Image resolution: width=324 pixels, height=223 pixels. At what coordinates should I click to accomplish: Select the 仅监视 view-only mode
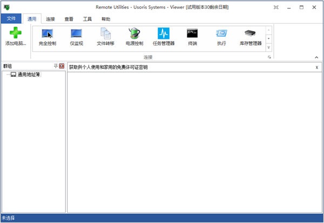point(76,36)
